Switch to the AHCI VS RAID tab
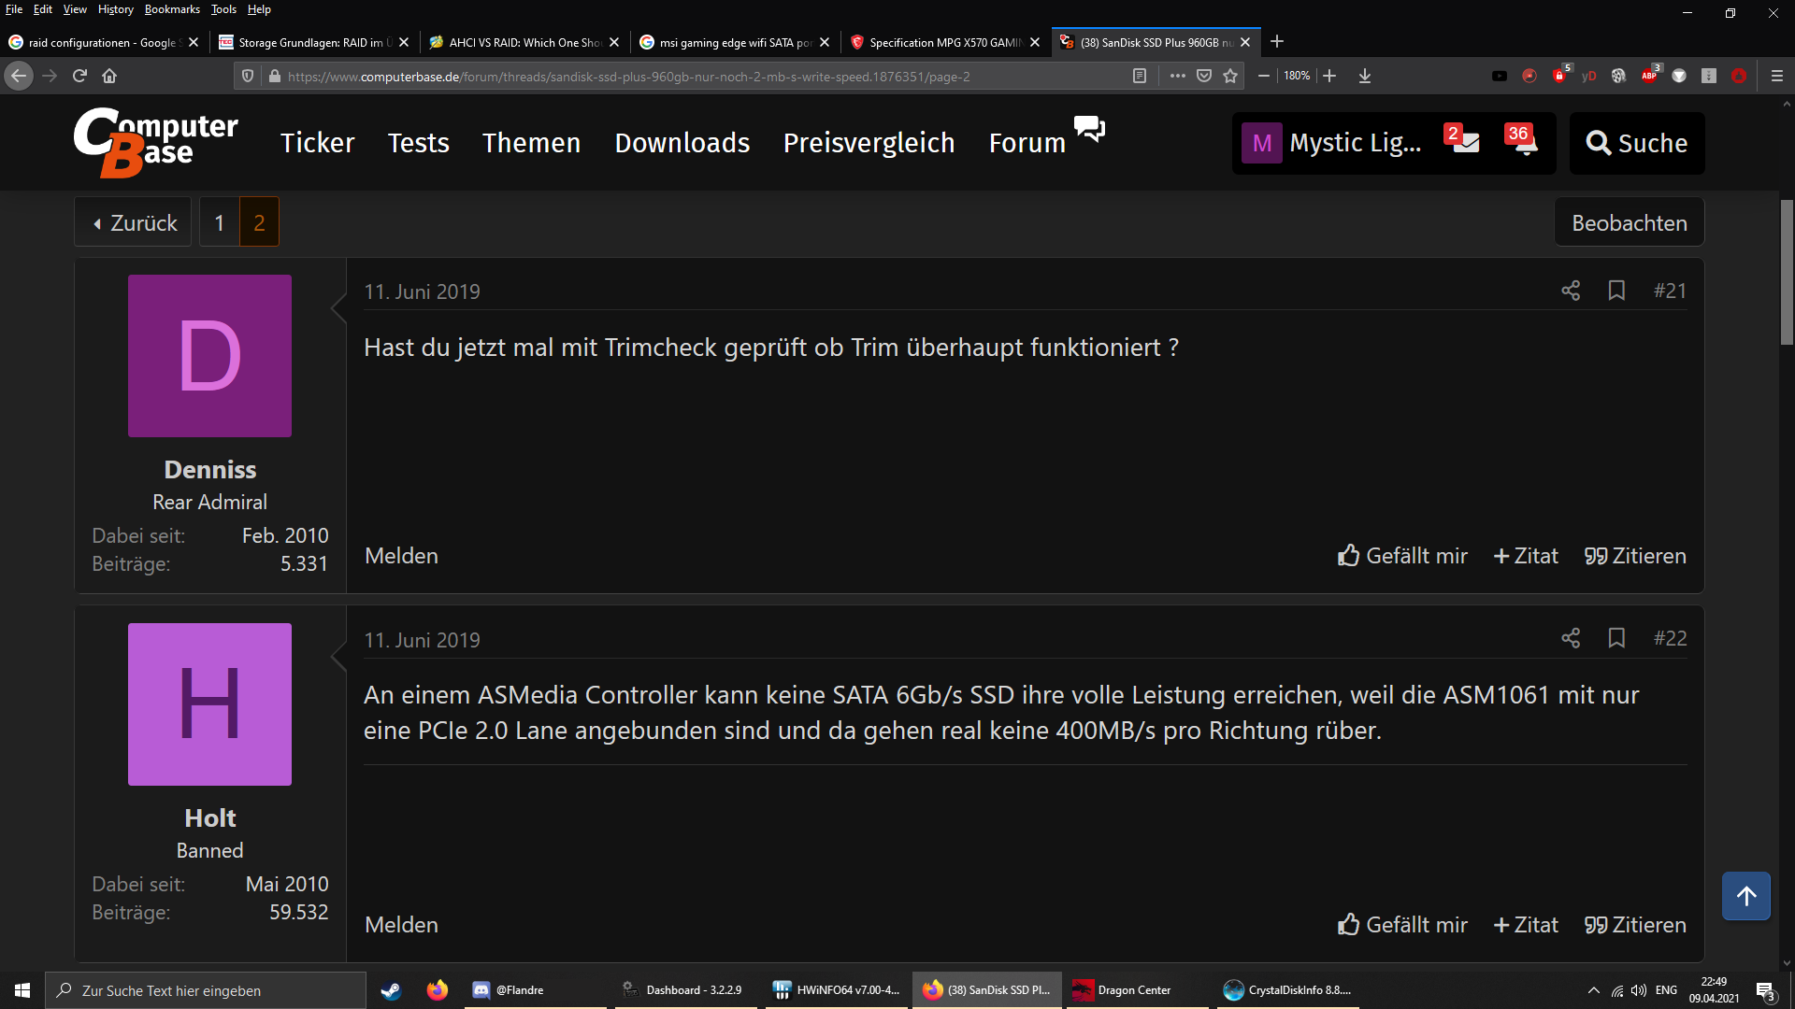This screenshot has width=1795, height=1009. (x=521, y=42)
